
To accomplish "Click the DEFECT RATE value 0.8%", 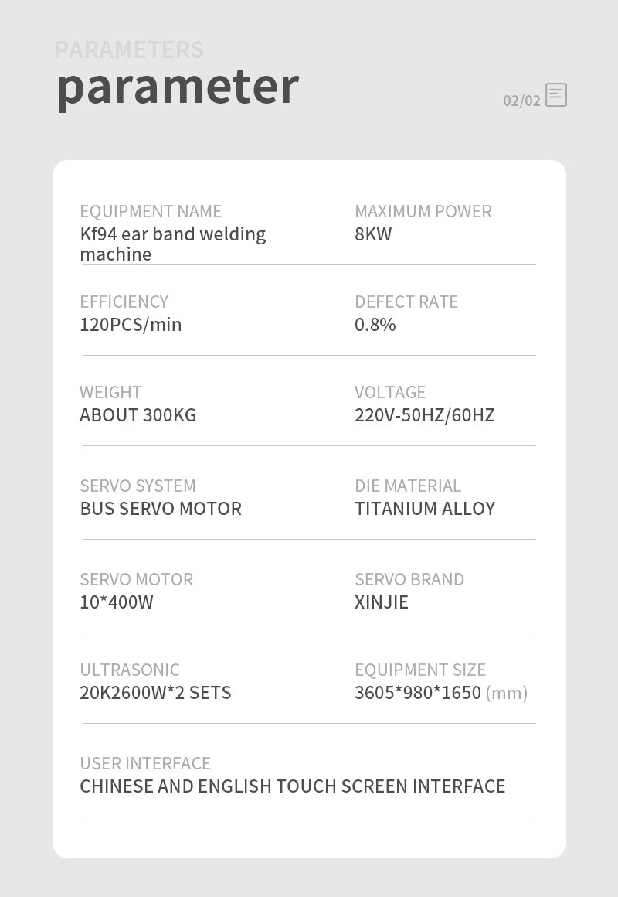I will (x=375, y=325).
